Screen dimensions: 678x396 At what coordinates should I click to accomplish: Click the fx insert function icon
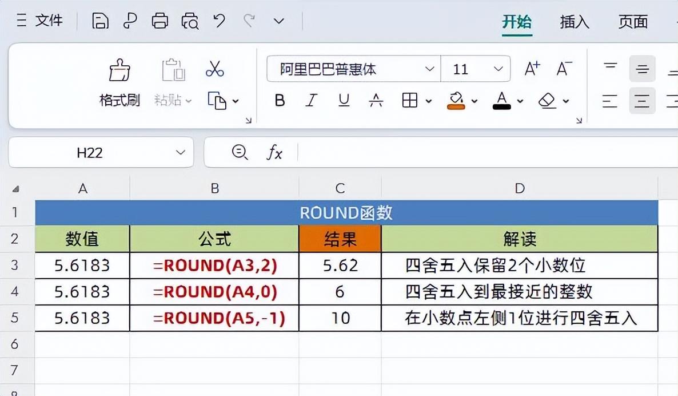(274, 152)
